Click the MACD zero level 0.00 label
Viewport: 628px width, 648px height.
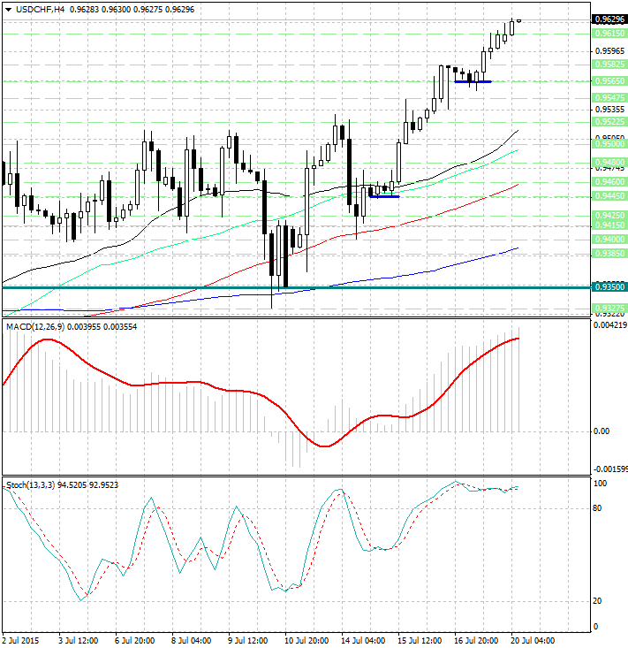click(x=602, y=431)
